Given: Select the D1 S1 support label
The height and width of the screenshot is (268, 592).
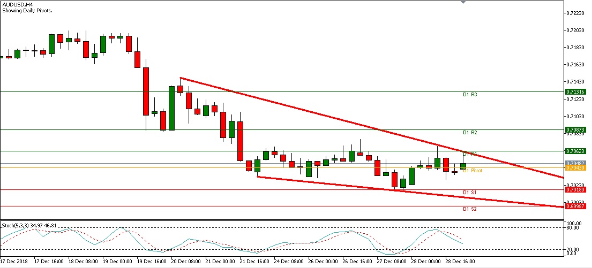Looking at the screenshot, I should pos(470,192).
